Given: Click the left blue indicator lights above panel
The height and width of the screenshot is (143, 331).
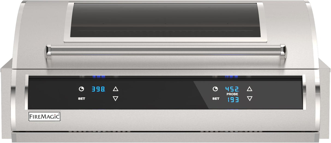Looking at the screenshot, I should point(99,77).
